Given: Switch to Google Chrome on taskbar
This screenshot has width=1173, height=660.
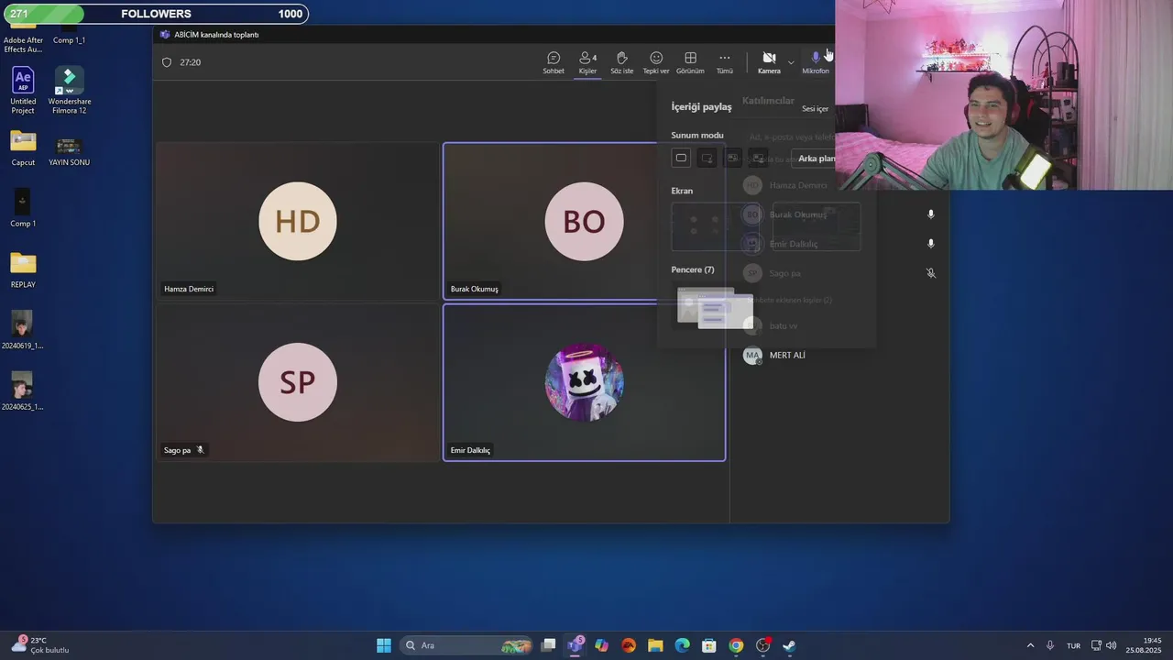Looking at the screenshot, I should [x=736, y=645].
